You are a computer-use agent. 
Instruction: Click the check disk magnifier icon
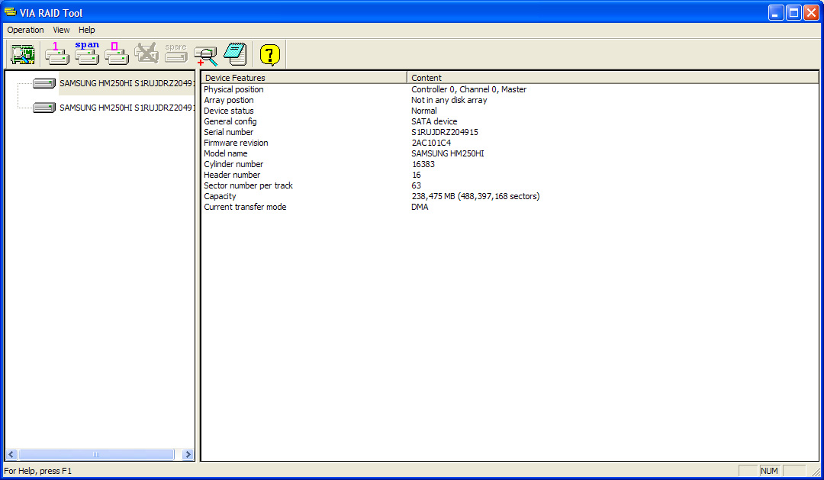click(205, 54)
